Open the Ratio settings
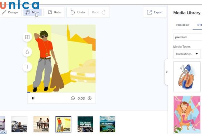The image size is (202, 134). 55,12
